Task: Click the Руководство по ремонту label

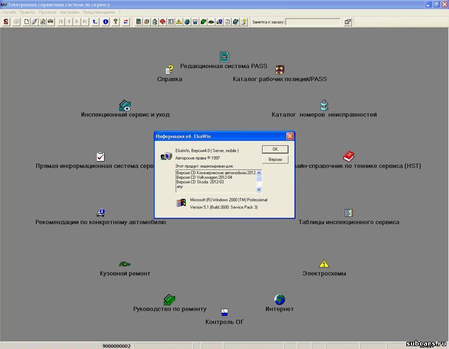Action: [169, 309]
